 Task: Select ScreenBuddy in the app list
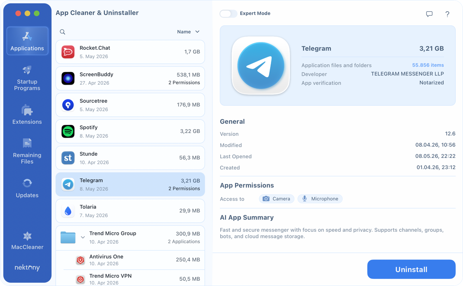click(x=130, y=78)
